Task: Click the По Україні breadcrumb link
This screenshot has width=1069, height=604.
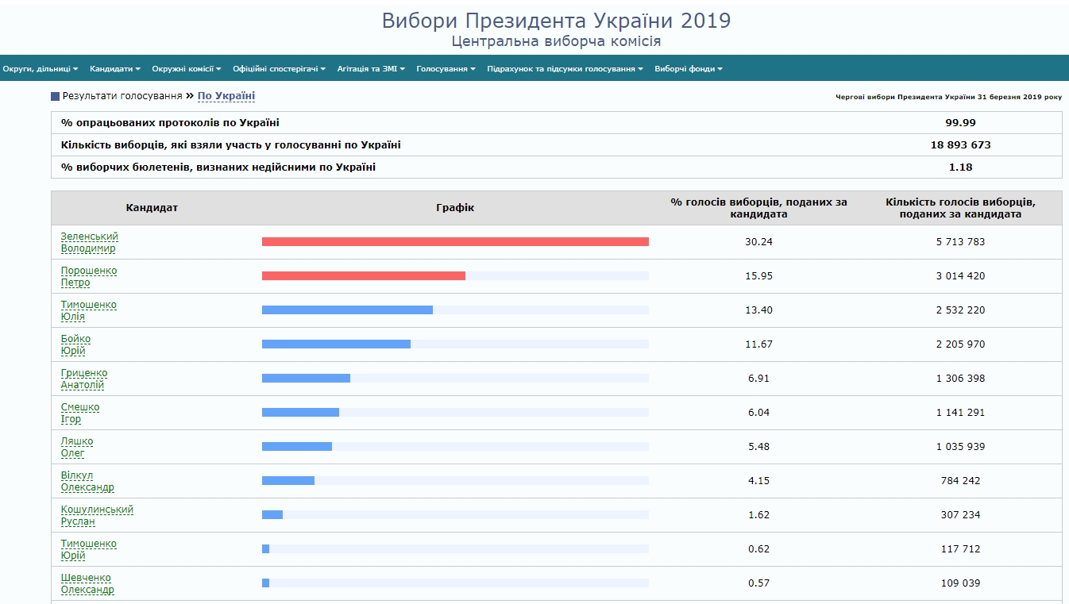Action: coord(226,96)
